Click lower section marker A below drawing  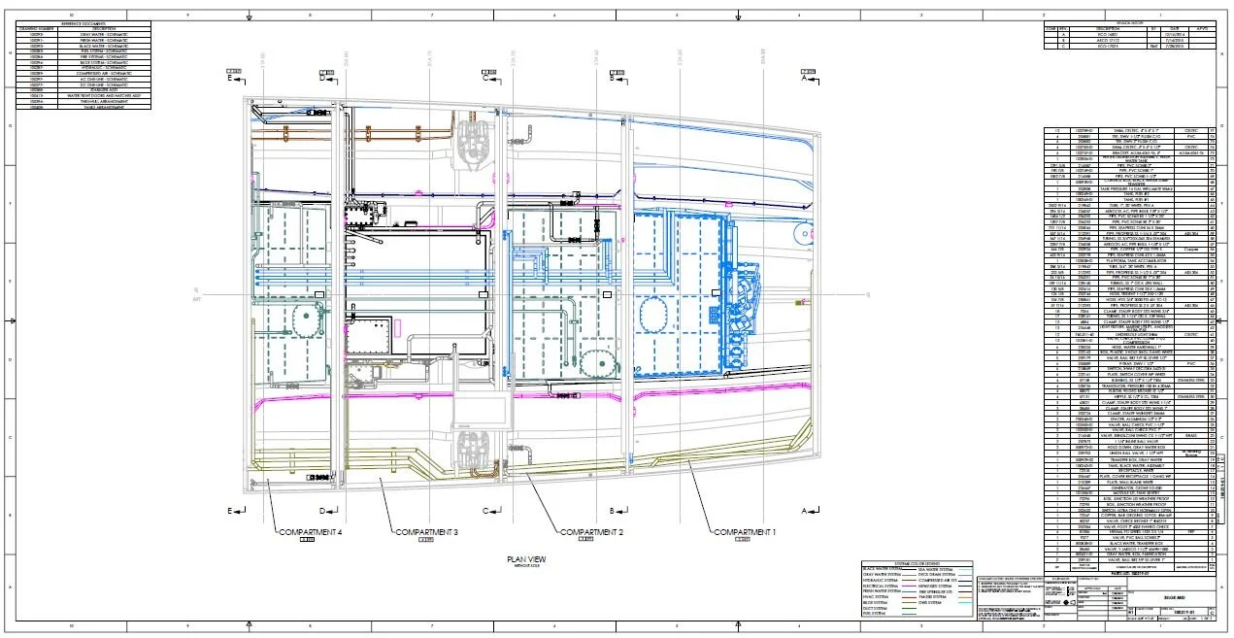[x=804, y=510]
